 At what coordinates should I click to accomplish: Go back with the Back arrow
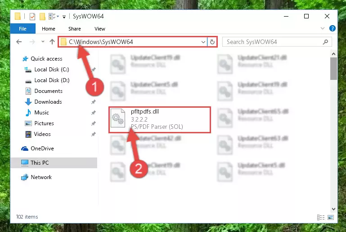pos(19,42)
